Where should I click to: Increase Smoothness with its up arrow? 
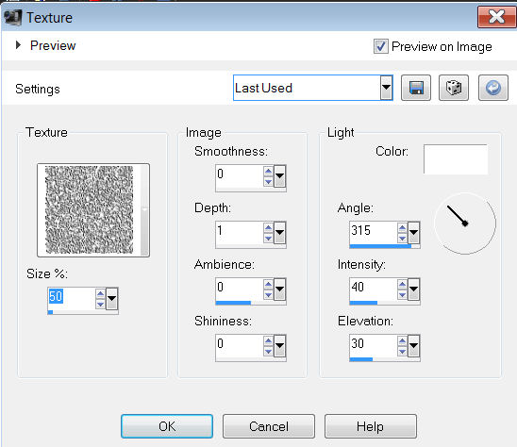(x=268, y=171)
